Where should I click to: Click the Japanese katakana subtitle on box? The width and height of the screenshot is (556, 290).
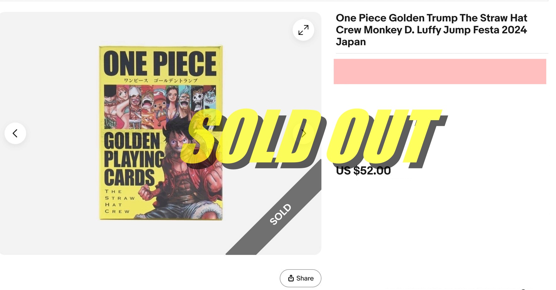[160, 81]
